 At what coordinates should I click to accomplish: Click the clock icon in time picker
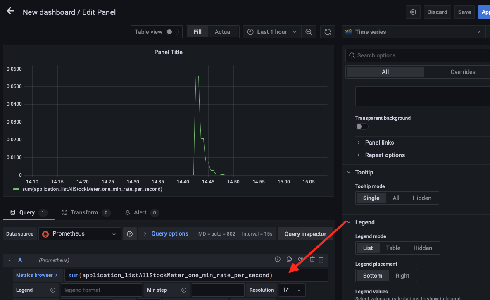click(250, 32)
